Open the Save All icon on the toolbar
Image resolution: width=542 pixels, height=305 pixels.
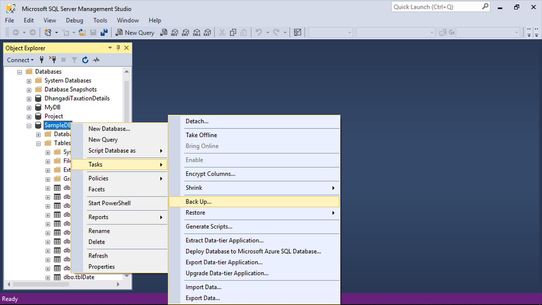pyautogui.click(x=104, y=32)
